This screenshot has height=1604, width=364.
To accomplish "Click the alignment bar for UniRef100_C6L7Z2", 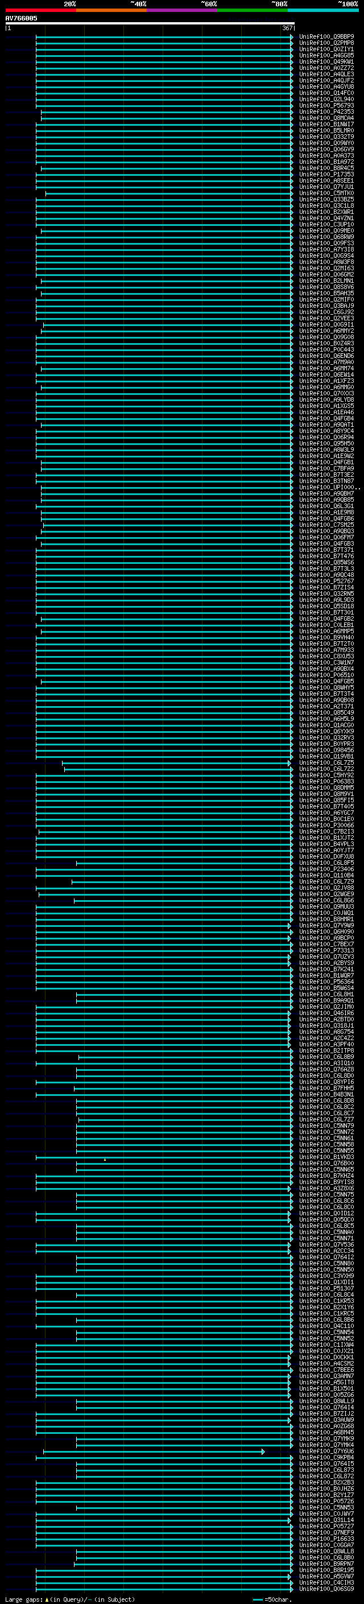I will pyautogui.click(x=178, y=770).
